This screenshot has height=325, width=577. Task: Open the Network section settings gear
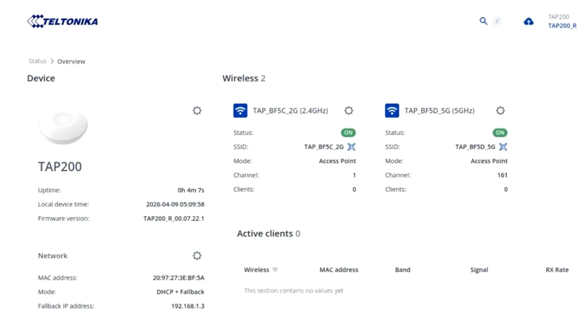click(x=197, y=255)
